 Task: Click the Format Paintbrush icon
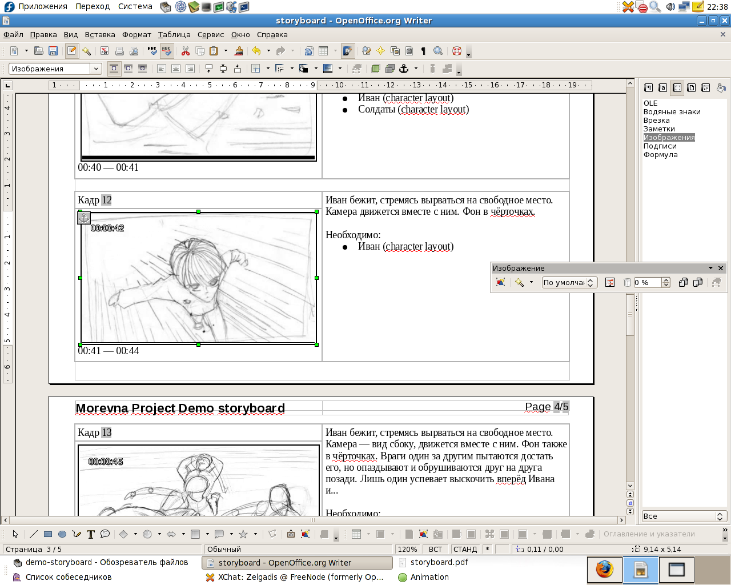[x=239, y=51]
